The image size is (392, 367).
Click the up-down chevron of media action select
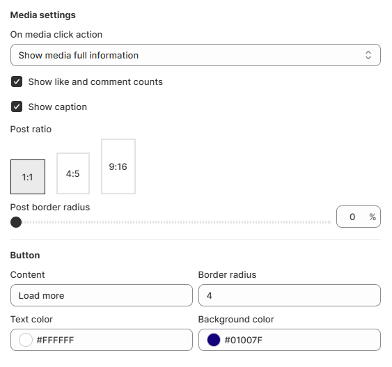368,55
